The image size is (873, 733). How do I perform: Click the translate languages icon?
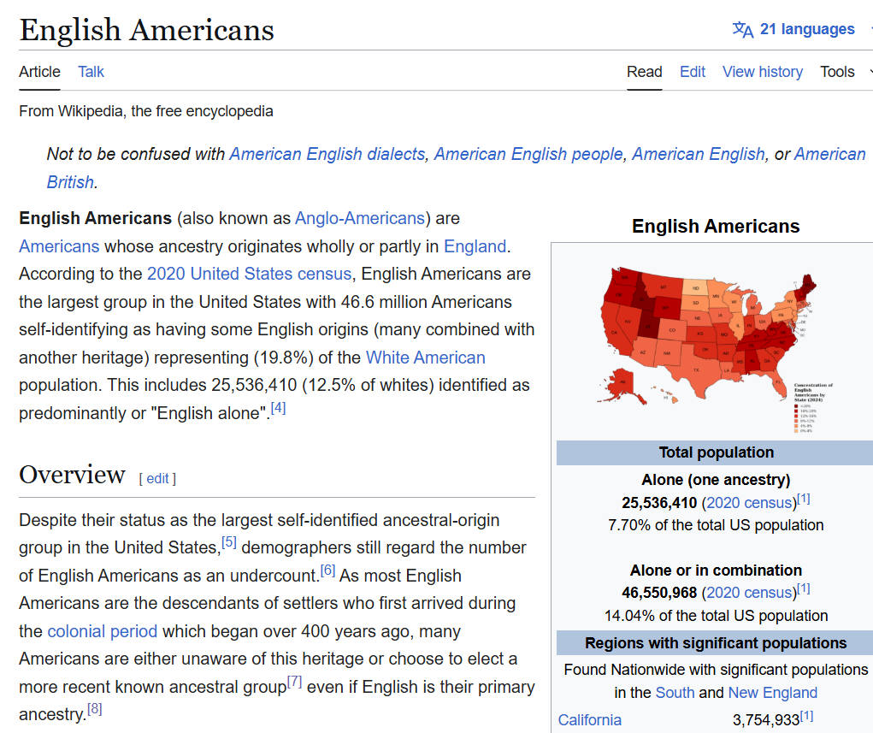tap(743, 29)
